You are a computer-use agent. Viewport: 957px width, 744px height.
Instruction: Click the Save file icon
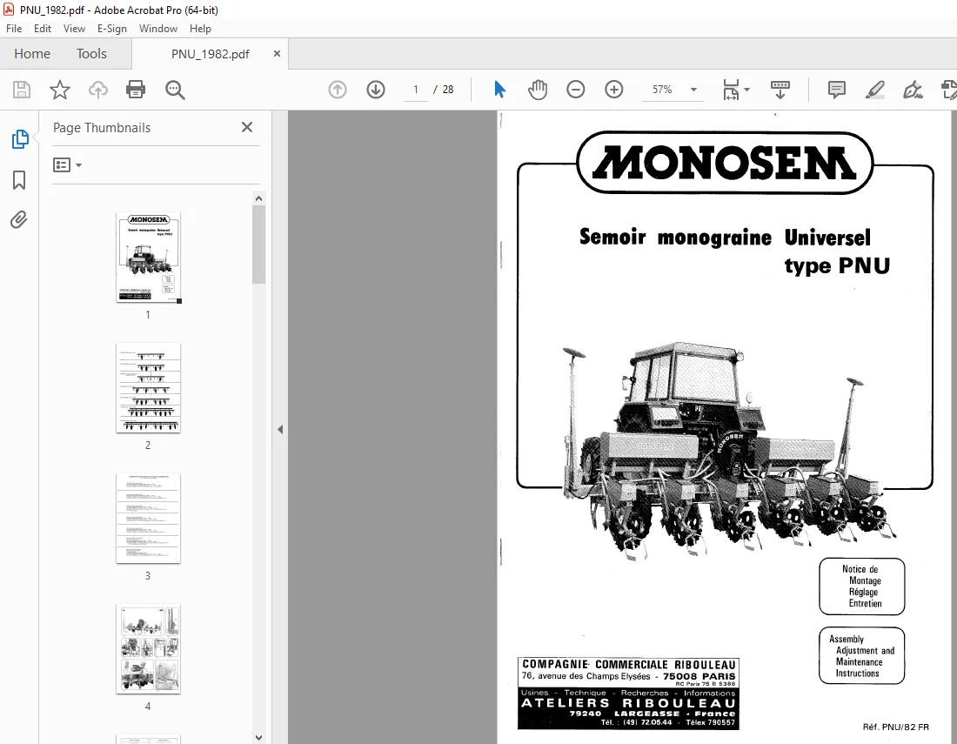point(22,90)
